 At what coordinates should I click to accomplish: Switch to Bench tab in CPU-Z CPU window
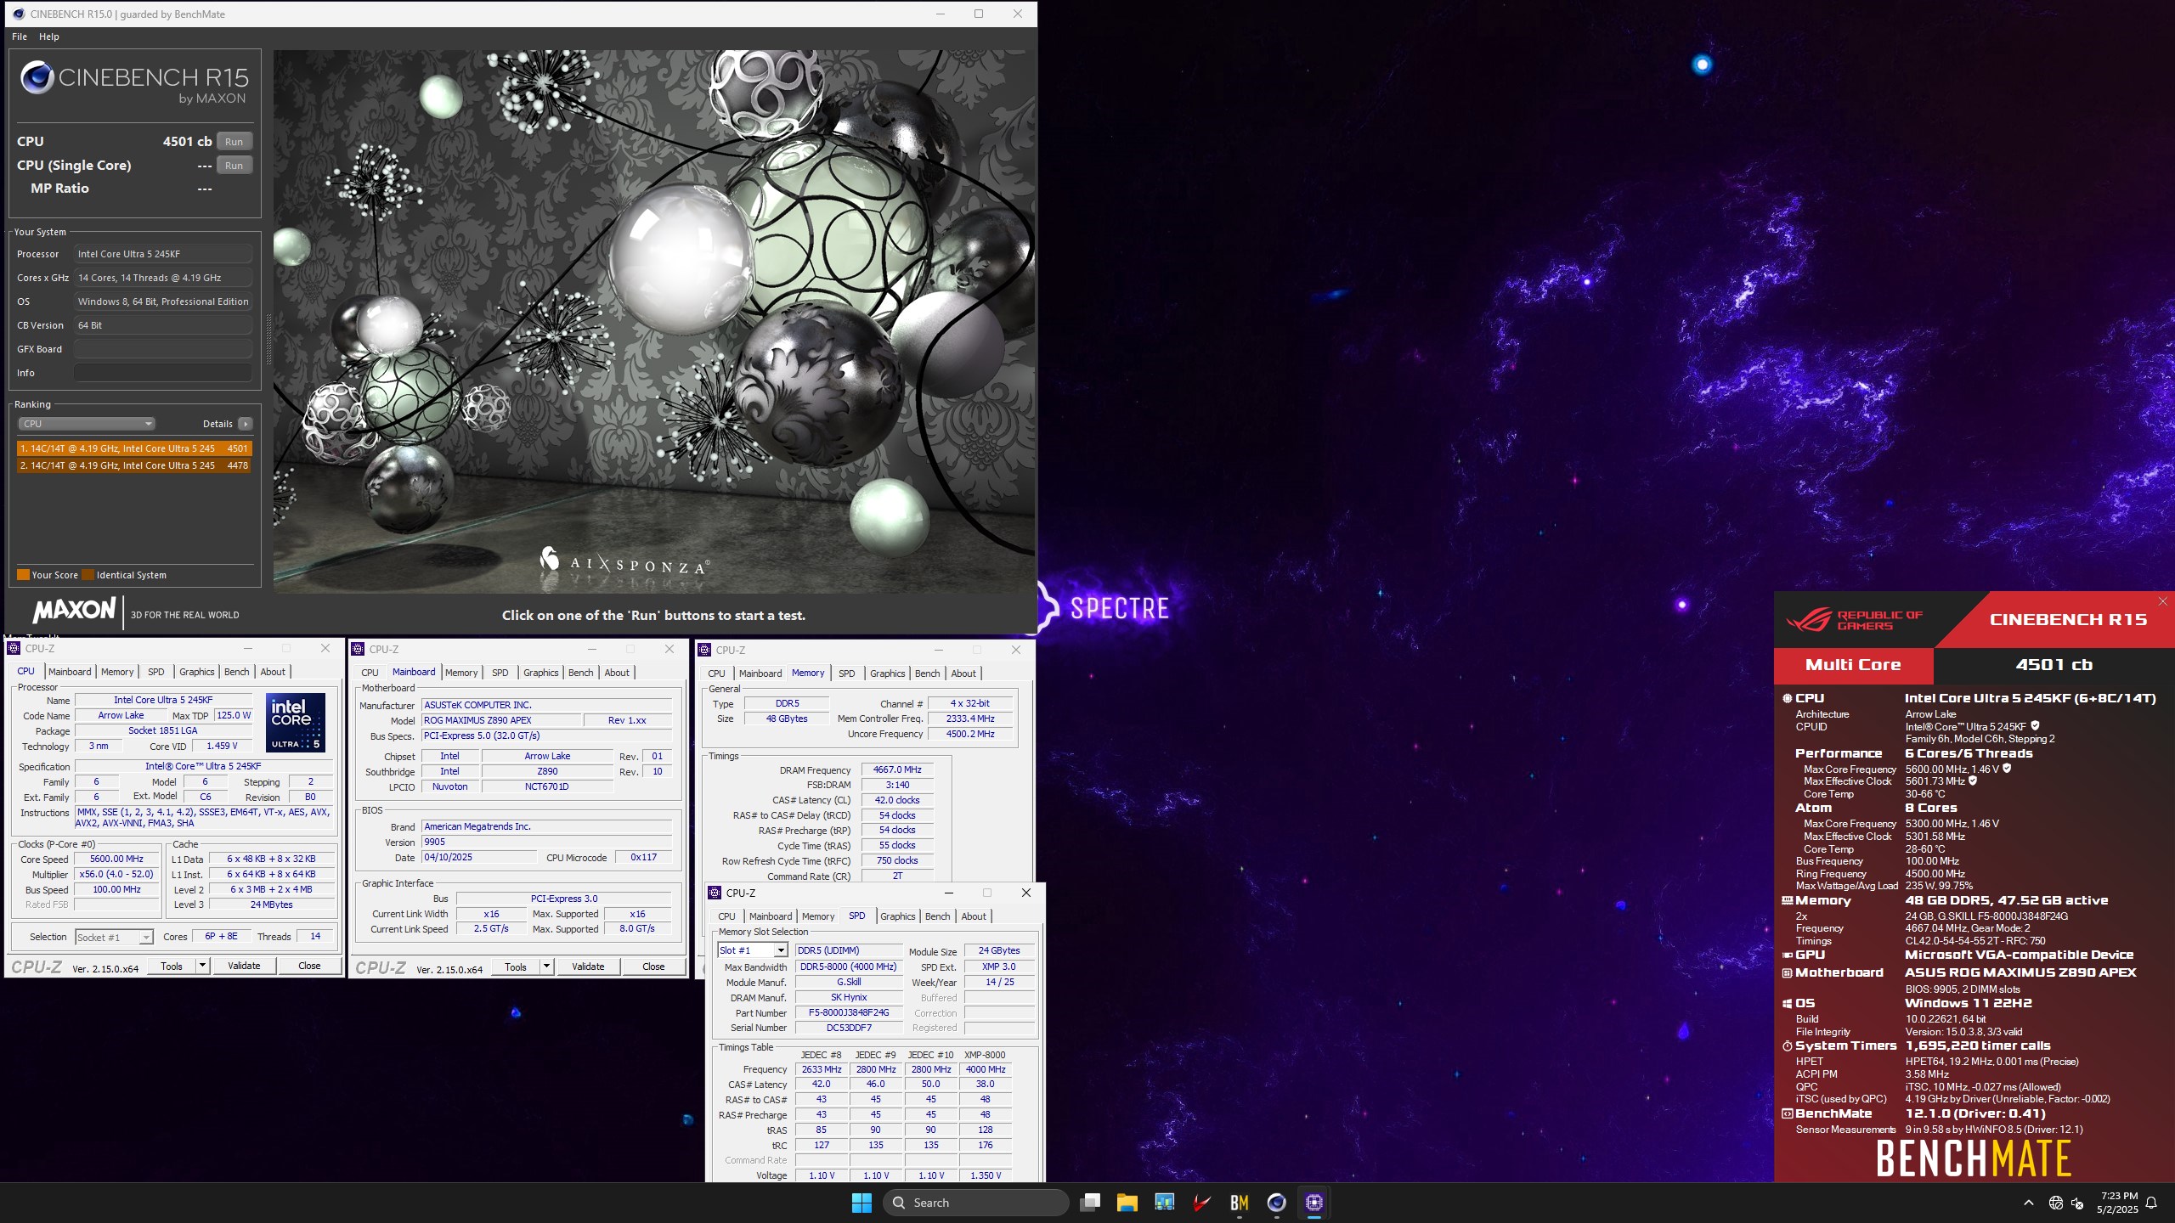click(x=236, y=672)
